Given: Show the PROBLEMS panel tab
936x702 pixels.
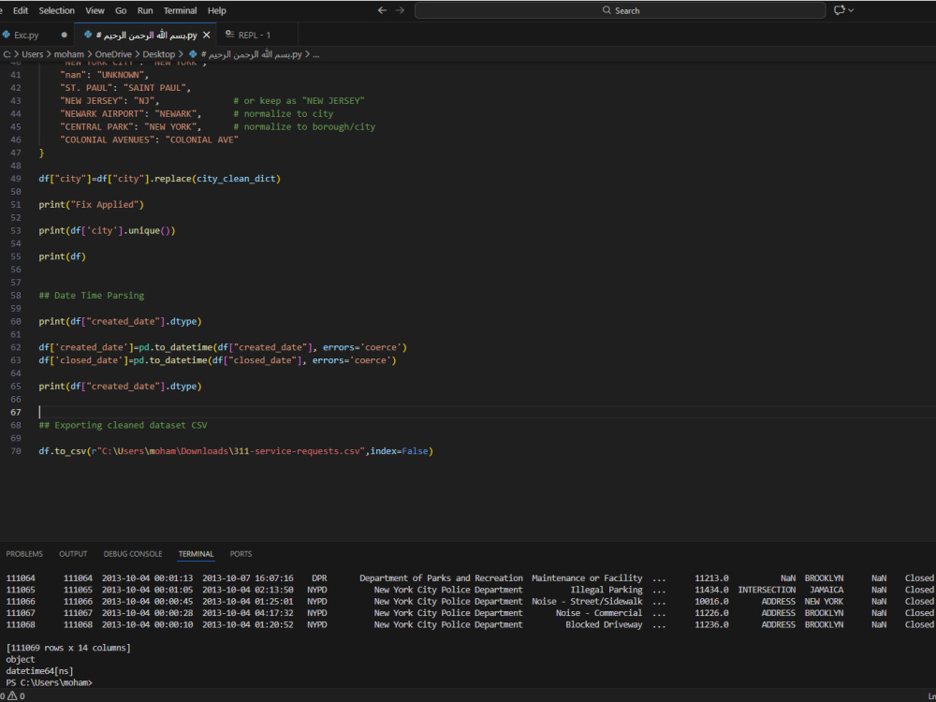Looking at the screenshot, I should (x=24, y=554).
